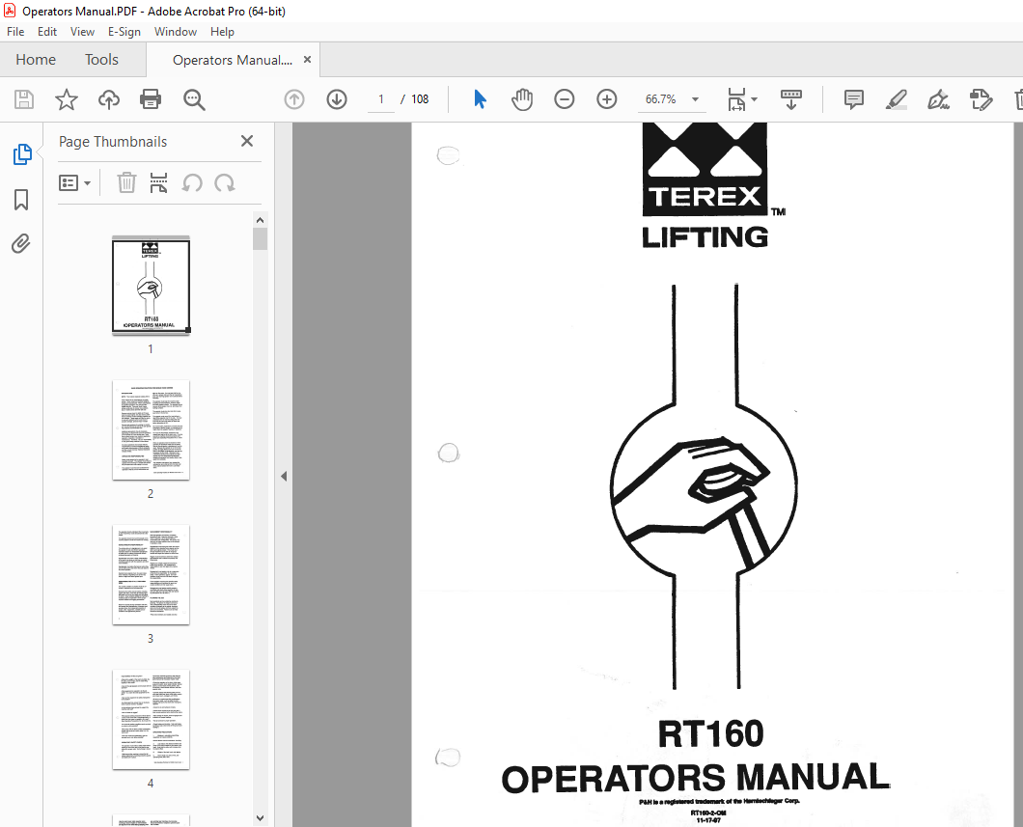This screenshot has height=827, width=1023.
Task: Expand fit page options arrow
Action: [755, 99]
